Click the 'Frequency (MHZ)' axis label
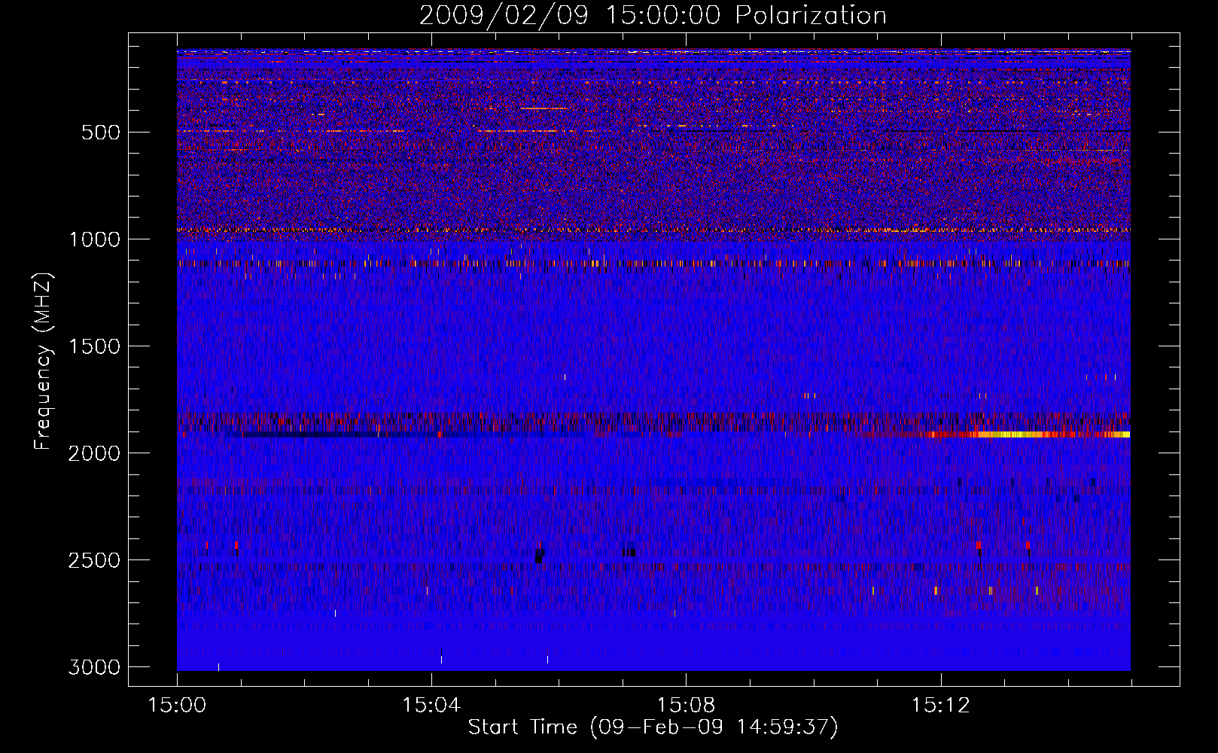Image resolution: width=1218 pixels, height=753 pixels. (43, 361)
